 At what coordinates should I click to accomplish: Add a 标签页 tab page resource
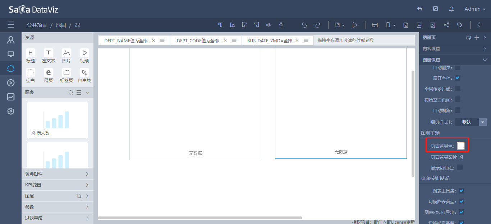pos(66,76)
